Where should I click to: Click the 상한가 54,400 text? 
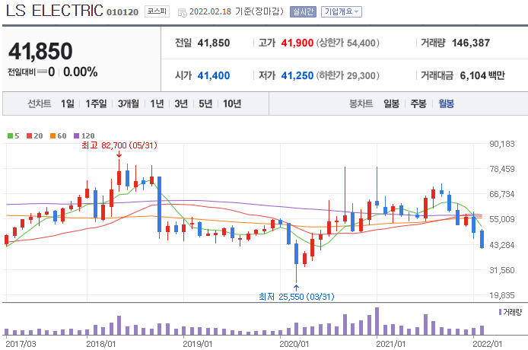pyautogui.click(x=348, y=43)
